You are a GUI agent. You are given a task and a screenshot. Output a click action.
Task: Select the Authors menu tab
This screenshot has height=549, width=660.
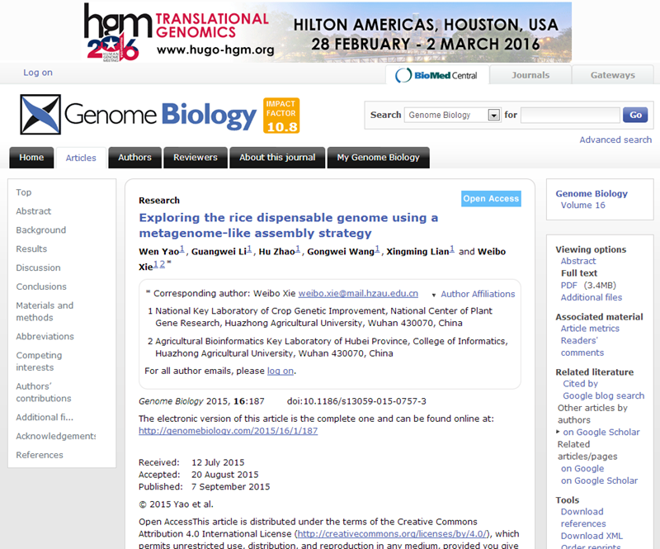[134, 158]
